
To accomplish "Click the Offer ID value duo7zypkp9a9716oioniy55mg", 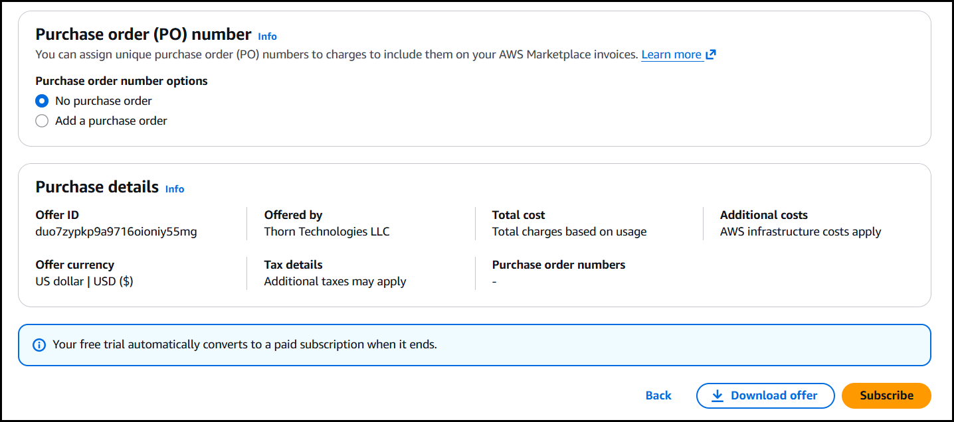I will [x=116, y=232].
